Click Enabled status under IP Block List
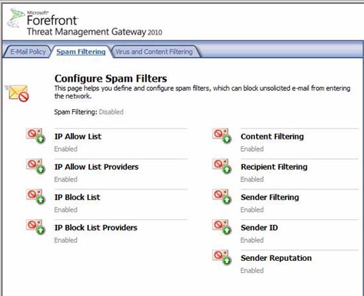This screenshot has height=296, width=364. (x=66, y=209)
